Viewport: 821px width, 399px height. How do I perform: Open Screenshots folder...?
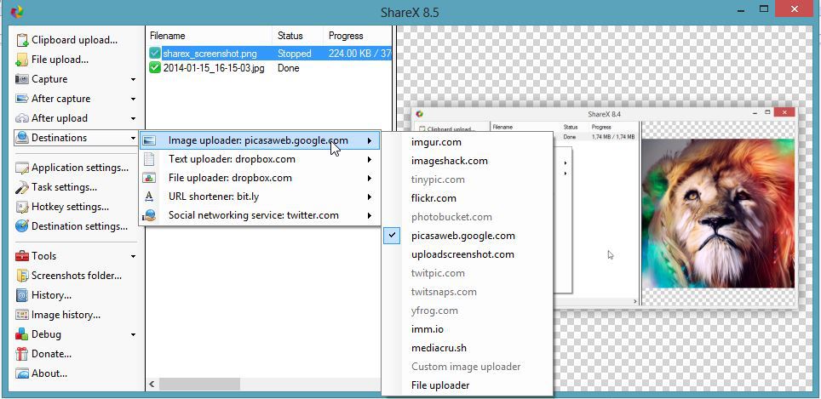(x=77, y=276)
